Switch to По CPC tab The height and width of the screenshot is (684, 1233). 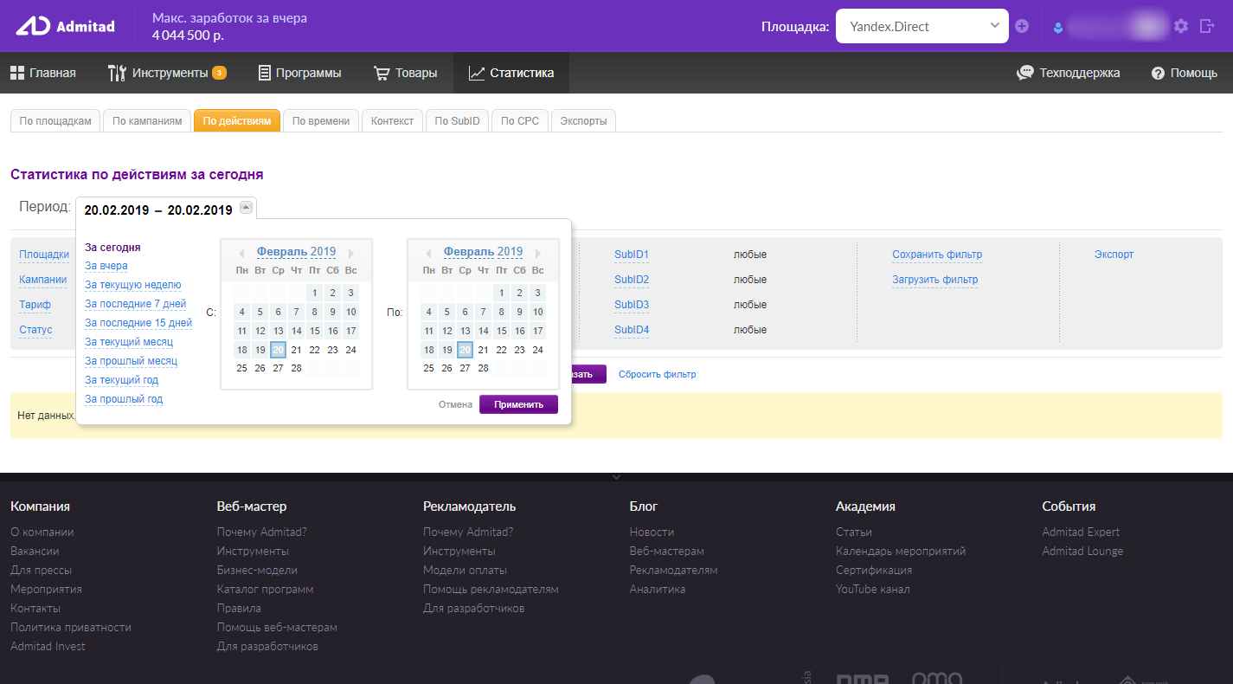click(x=520, y=121)
